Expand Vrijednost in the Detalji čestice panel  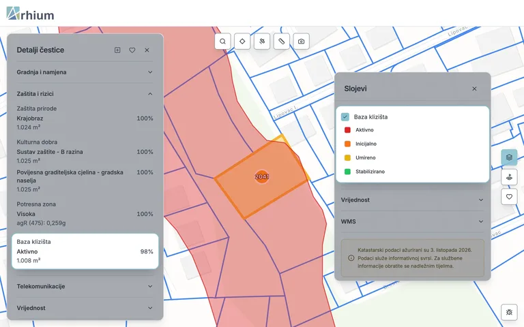coord(85,308)
